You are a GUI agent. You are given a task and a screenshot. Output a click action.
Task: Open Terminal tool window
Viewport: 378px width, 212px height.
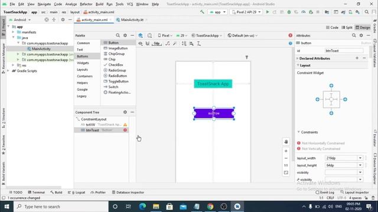pos(37,193)
